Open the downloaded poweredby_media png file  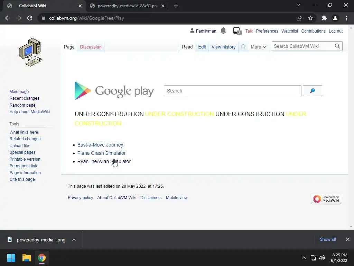click(x=37, y=240)
